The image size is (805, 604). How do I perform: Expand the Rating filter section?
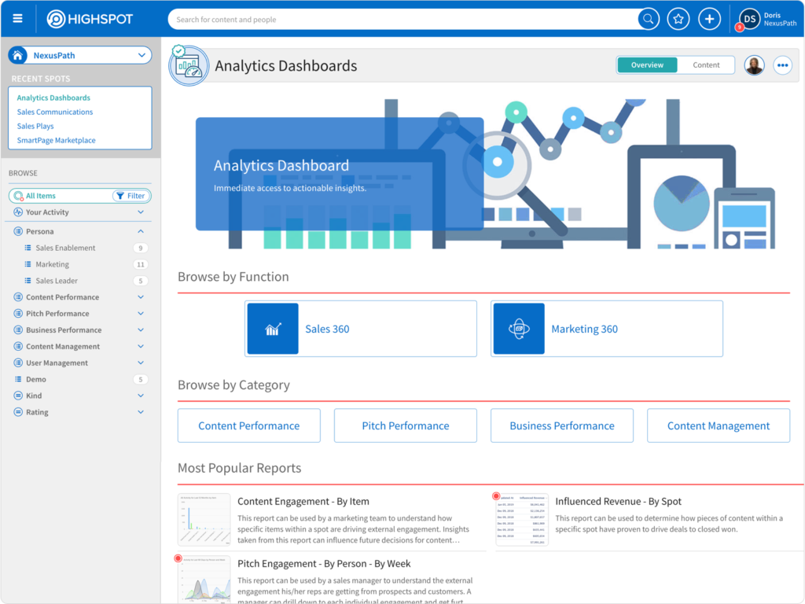(x=141, y=412)
